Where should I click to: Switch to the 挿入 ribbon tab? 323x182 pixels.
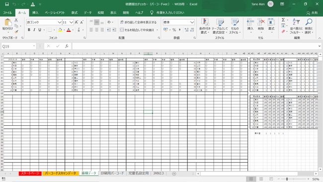click(35, 13)
